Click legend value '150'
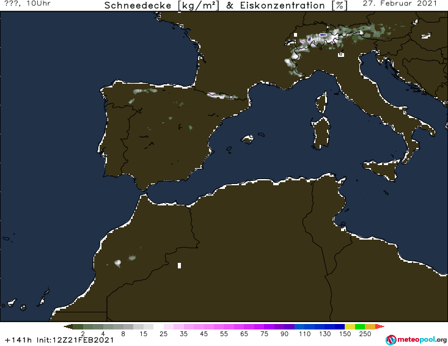The image size is (448, 346). (x=345, y=334)
